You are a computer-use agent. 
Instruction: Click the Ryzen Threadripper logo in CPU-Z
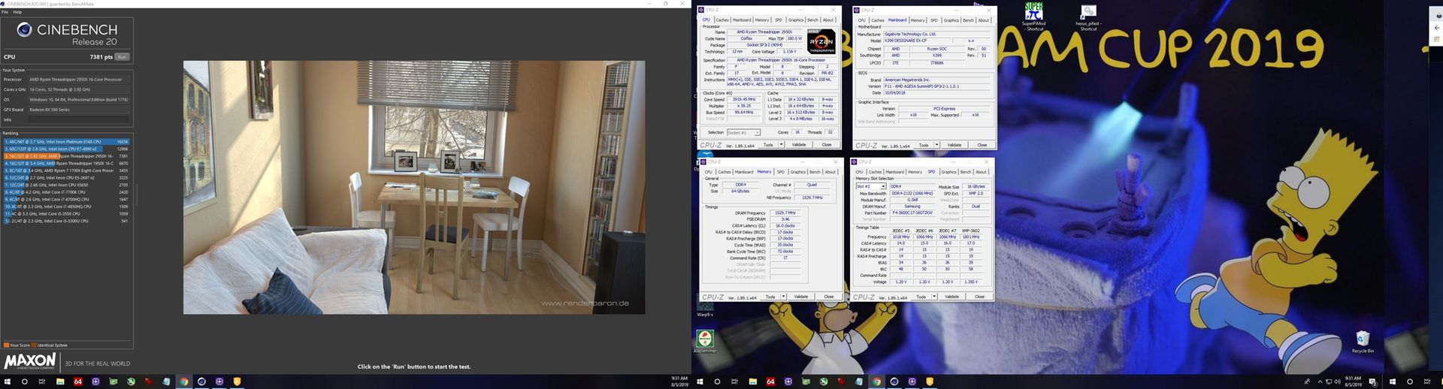coord(821,41)
